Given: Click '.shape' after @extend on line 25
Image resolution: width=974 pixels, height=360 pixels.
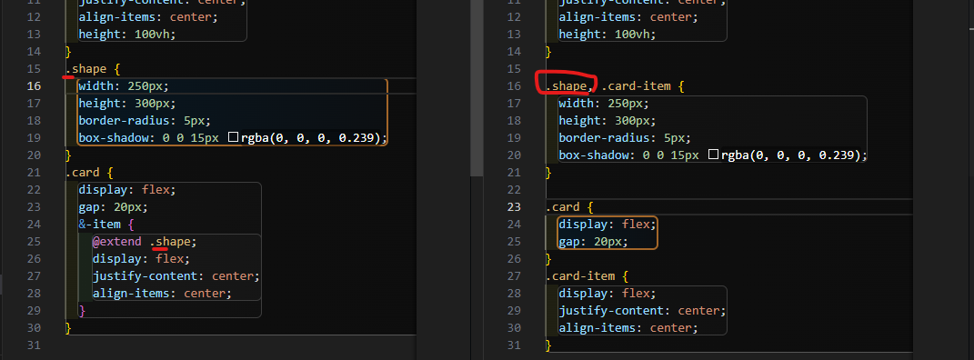Looking at the screenshot, I should point(170,242).
